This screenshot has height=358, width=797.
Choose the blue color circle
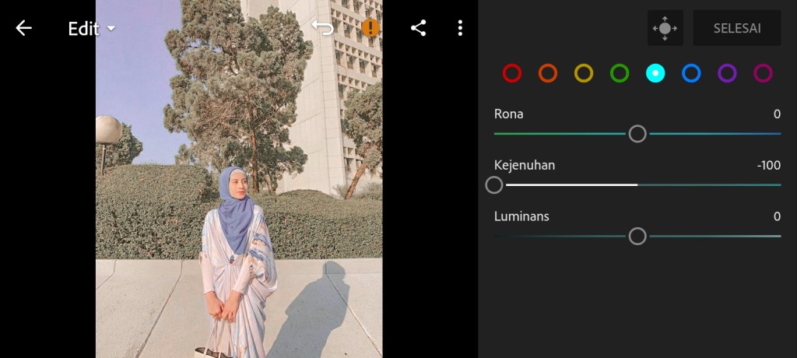pyautogui.click(x=691, y=73)
